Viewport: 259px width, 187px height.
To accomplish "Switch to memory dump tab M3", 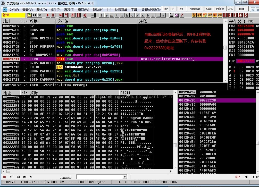I will [18, 177].
